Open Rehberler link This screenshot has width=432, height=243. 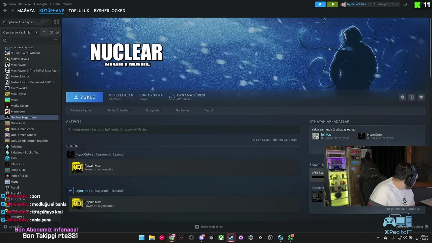click(x=183, y=110)
